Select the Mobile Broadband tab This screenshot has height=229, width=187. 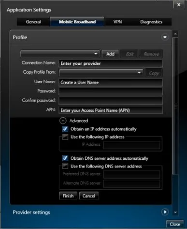(x=77, y=22)
